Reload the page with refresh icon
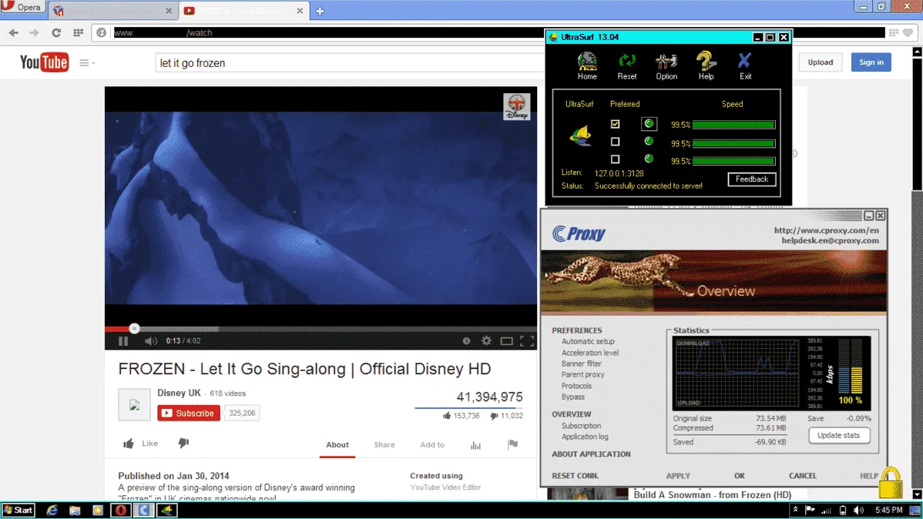This screenshot has width=923, height=519. [56, 33]
